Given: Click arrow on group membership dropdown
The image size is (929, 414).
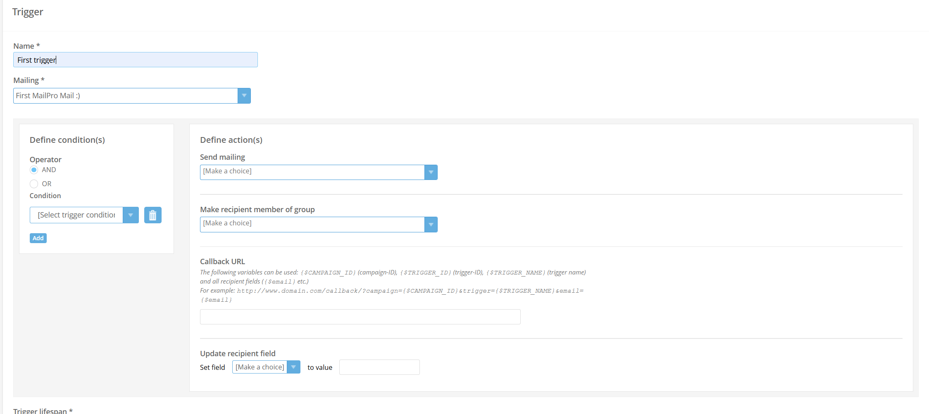Looking at the screenshot, I should 431,225.
